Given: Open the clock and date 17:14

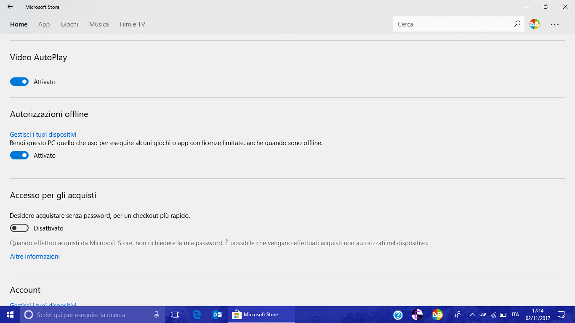Looking at the screenshot, I should tap(538, 315).
